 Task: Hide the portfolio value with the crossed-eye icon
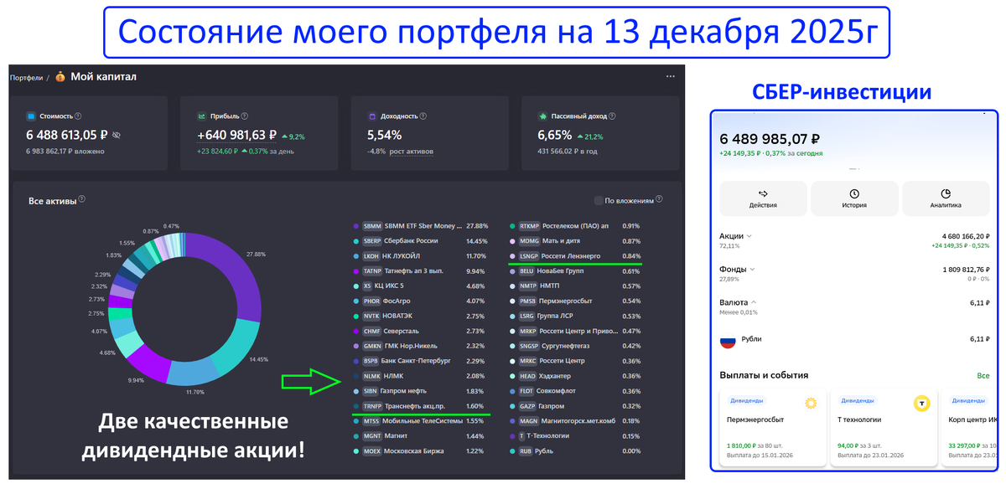pos(117,135)
